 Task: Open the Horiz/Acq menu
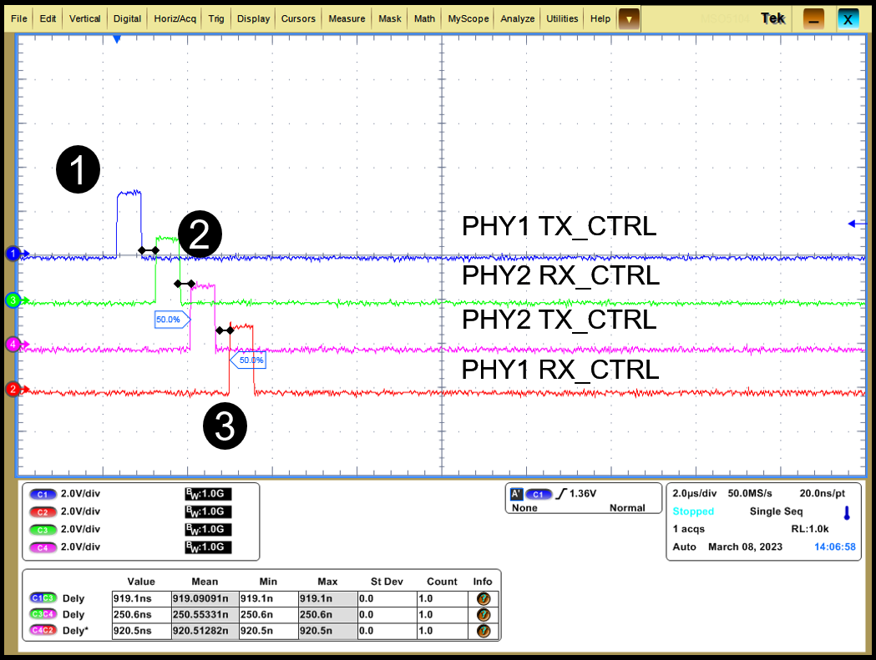click(x=175, y=18)
